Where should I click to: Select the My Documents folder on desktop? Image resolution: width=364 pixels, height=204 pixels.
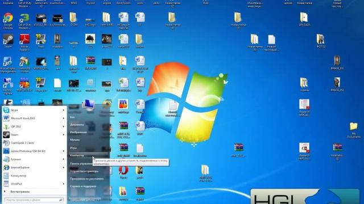354,130
